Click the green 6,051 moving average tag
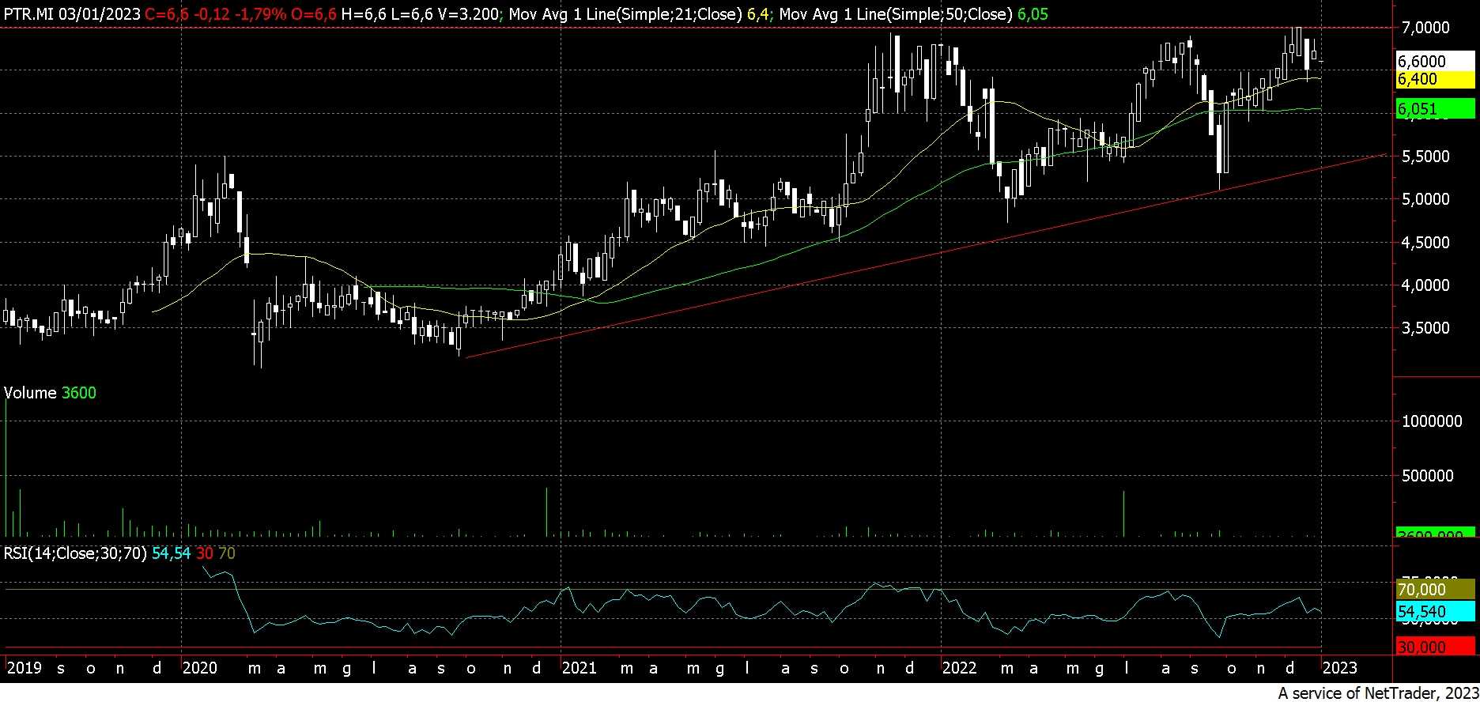Viewport: 1480px width, 702px height. coord(1435,109)
